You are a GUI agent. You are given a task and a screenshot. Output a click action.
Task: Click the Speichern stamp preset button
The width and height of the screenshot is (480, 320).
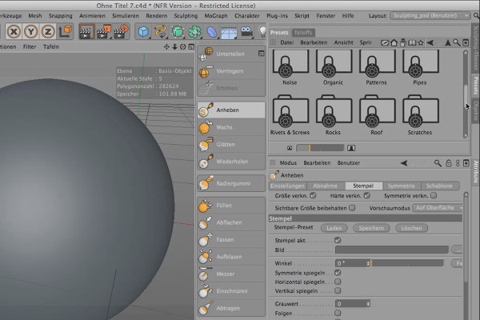pos(371,228)
